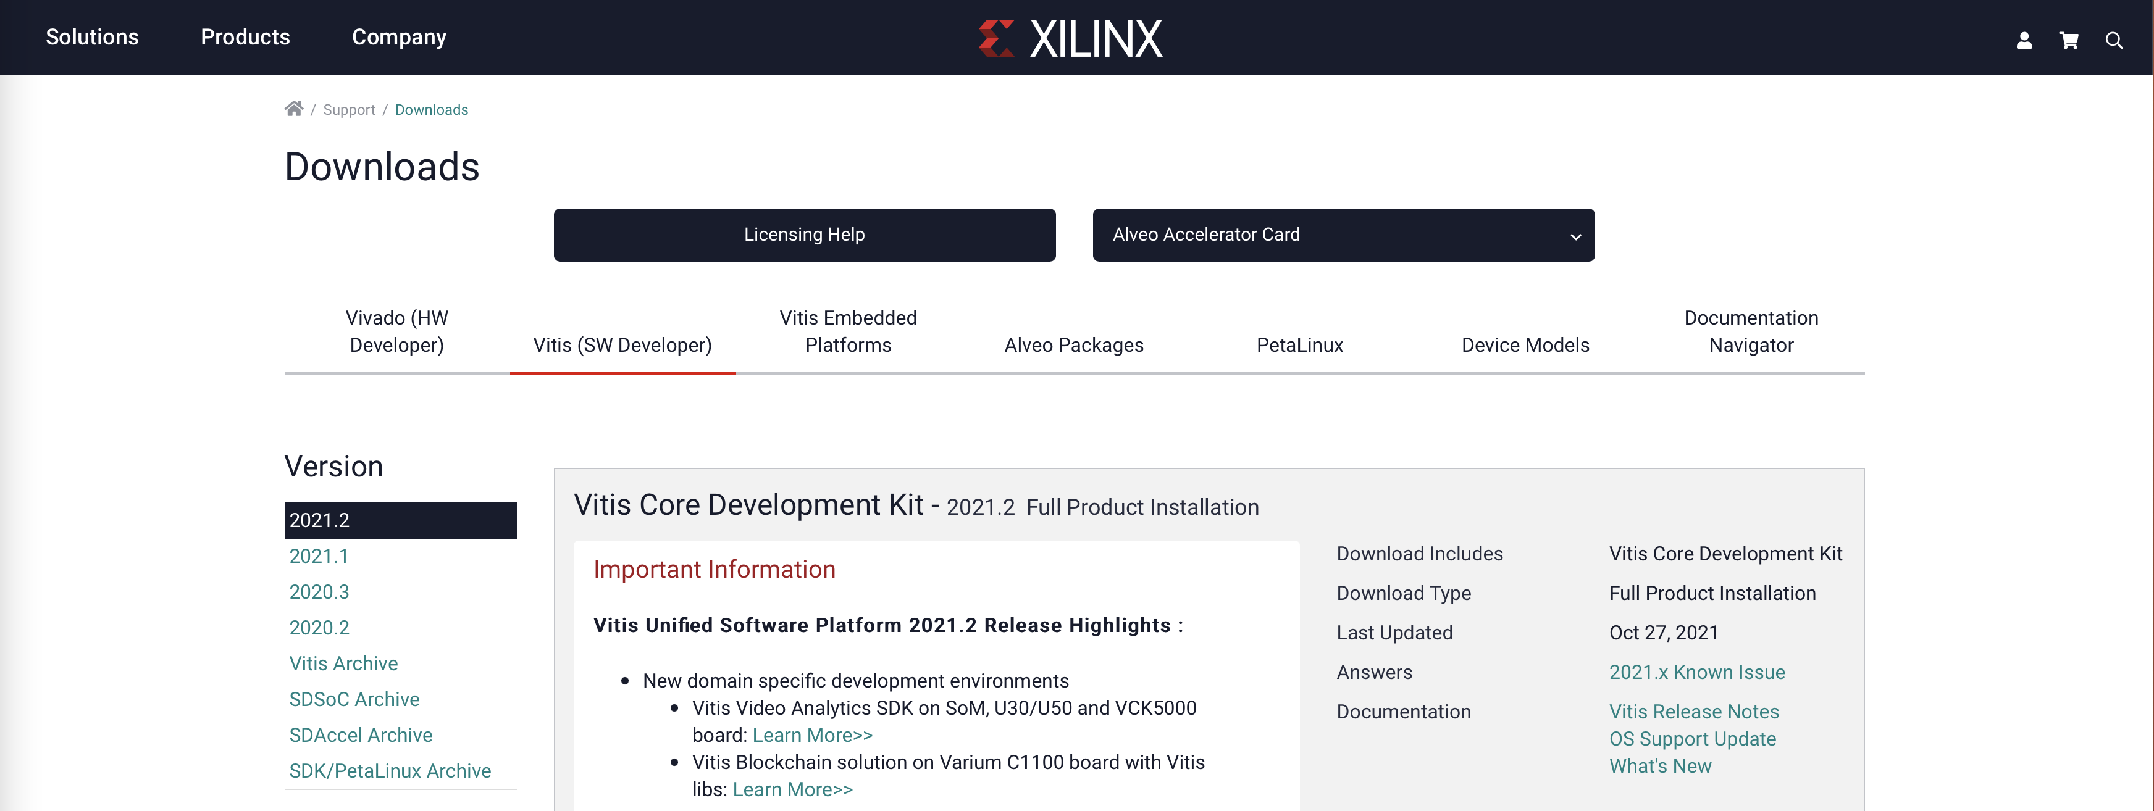Viewport: 2154px width, 811px height.
Task: Click the 'Answers' label
Action: [1374, 672]
